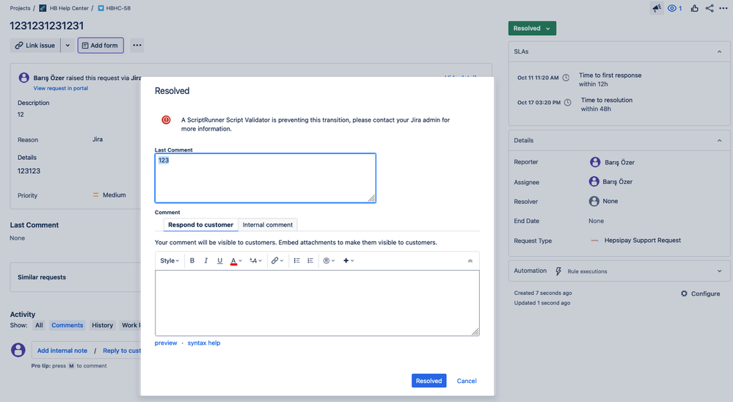This screenshot has width=733, height=402.
Task: Click View request in portal link
Action: tap(61, 88)
